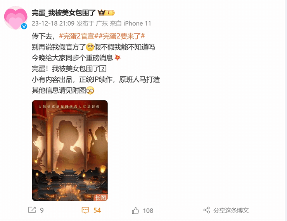Click the explosion emoji after 重磅消息
This screenshot has height=221, width=287.
point(118,58)
